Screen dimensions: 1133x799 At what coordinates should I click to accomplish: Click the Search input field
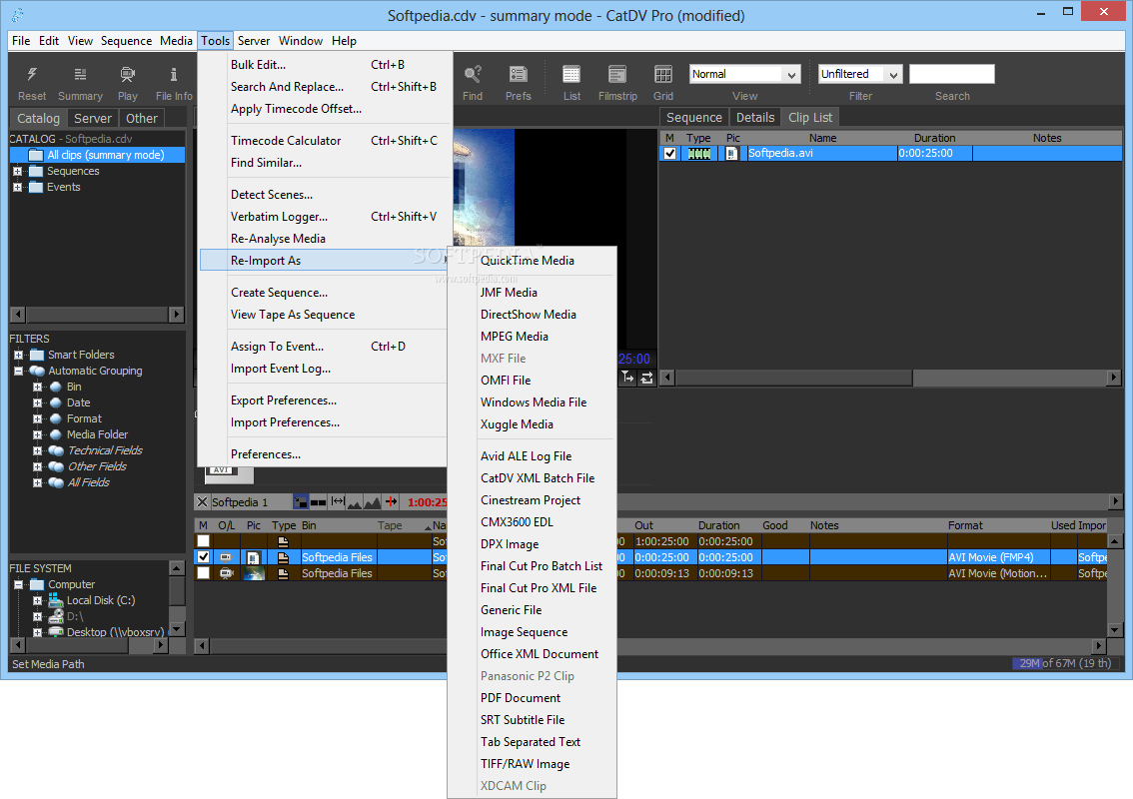(x=951, y=75)
